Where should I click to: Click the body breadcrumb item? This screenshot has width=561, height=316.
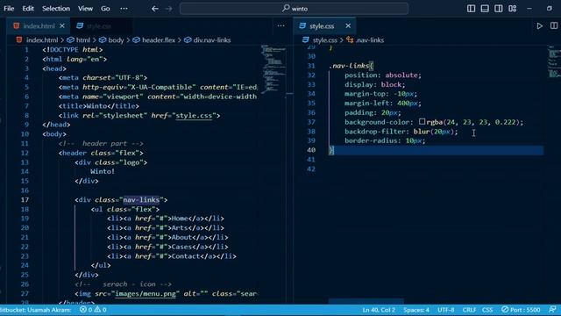[x=116, y=40]
